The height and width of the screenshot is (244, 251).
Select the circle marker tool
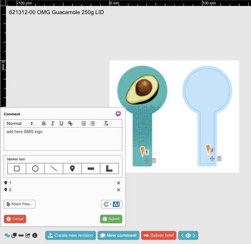[x=35, y=169]
